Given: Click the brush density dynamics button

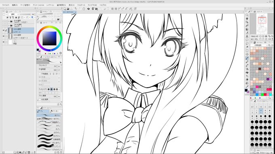Looking at the screenshot, I should coord(59,96).
